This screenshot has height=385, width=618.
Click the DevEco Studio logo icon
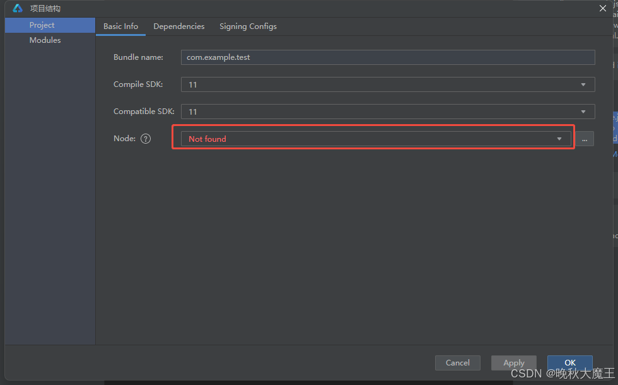(16, 8)
